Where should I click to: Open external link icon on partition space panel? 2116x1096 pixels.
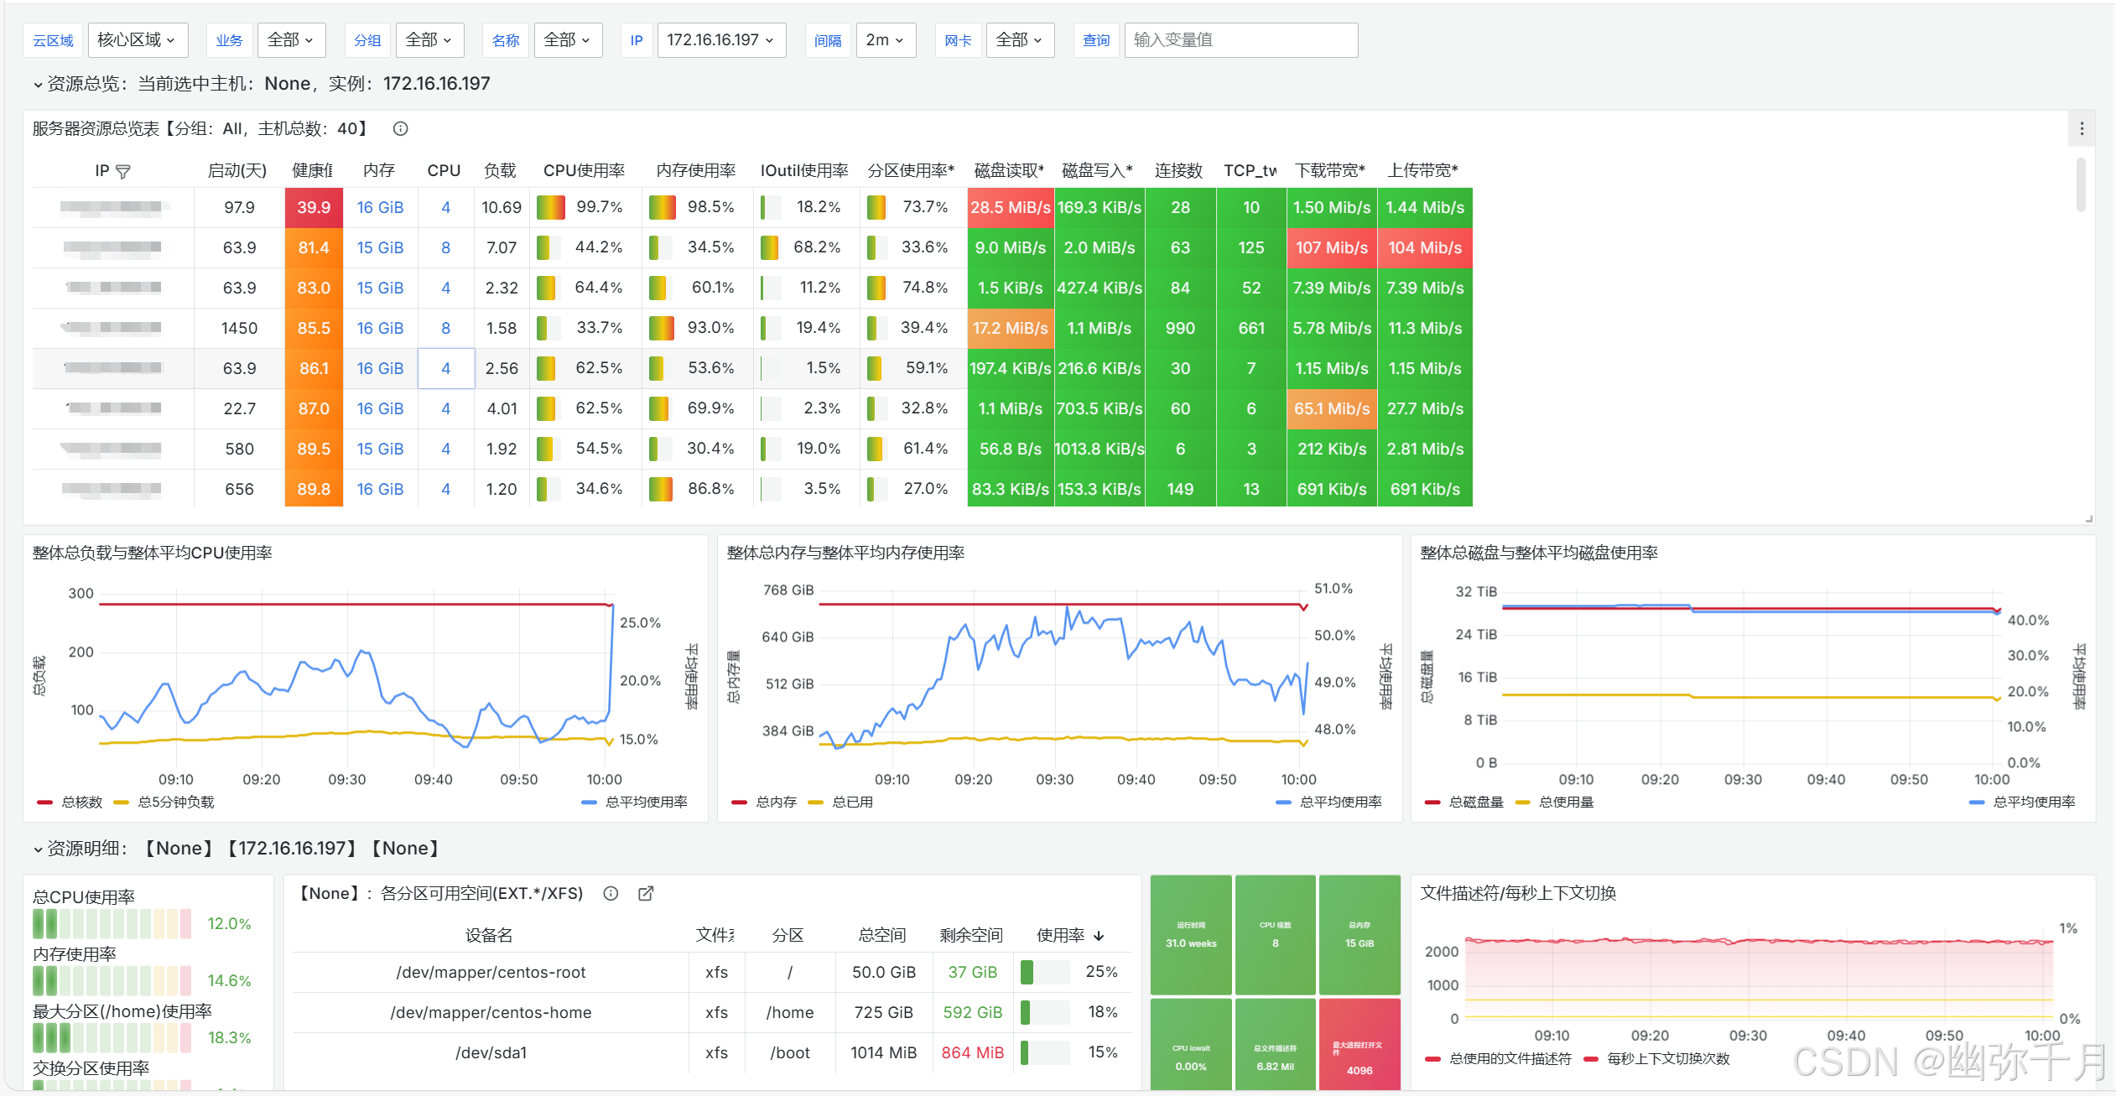coord(645,893)
